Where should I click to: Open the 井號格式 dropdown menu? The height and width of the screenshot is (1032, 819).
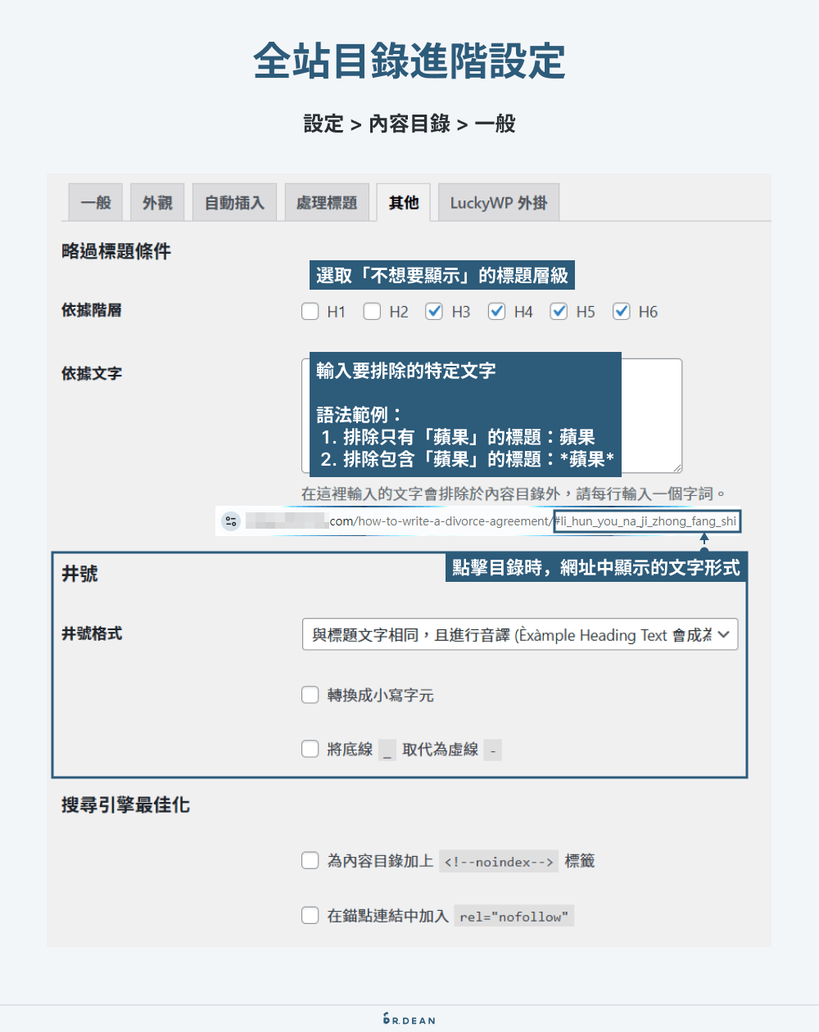click(x=519, y=634)
